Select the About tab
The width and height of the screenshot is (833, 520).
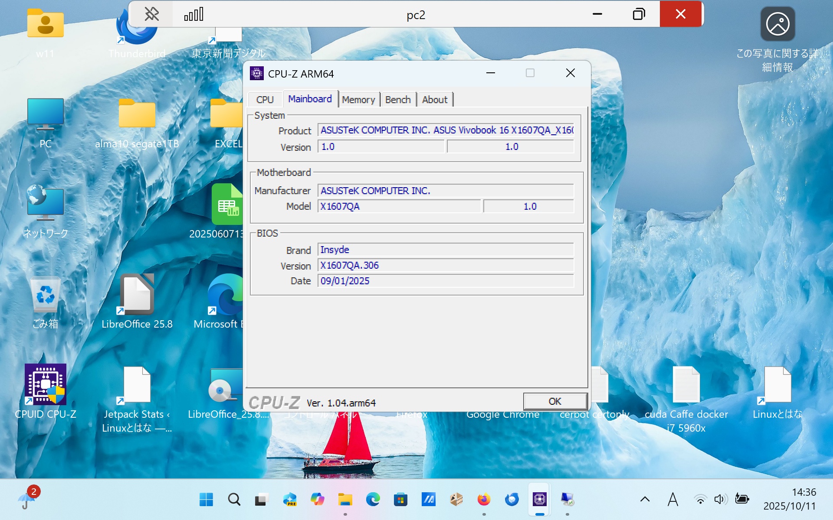(434, 100)
